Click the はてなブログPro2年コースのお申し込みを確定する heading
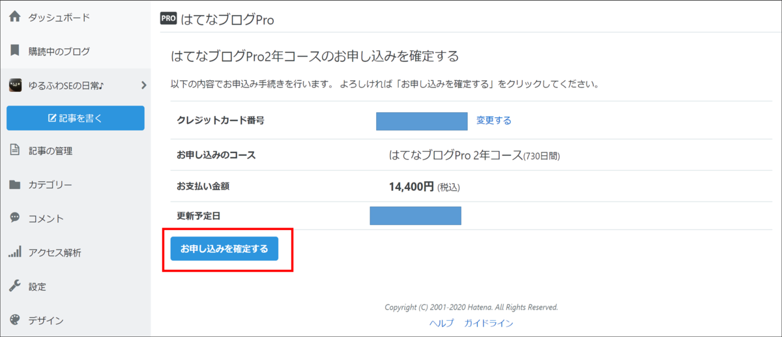 pyautogui.click(x=314, y=55)
